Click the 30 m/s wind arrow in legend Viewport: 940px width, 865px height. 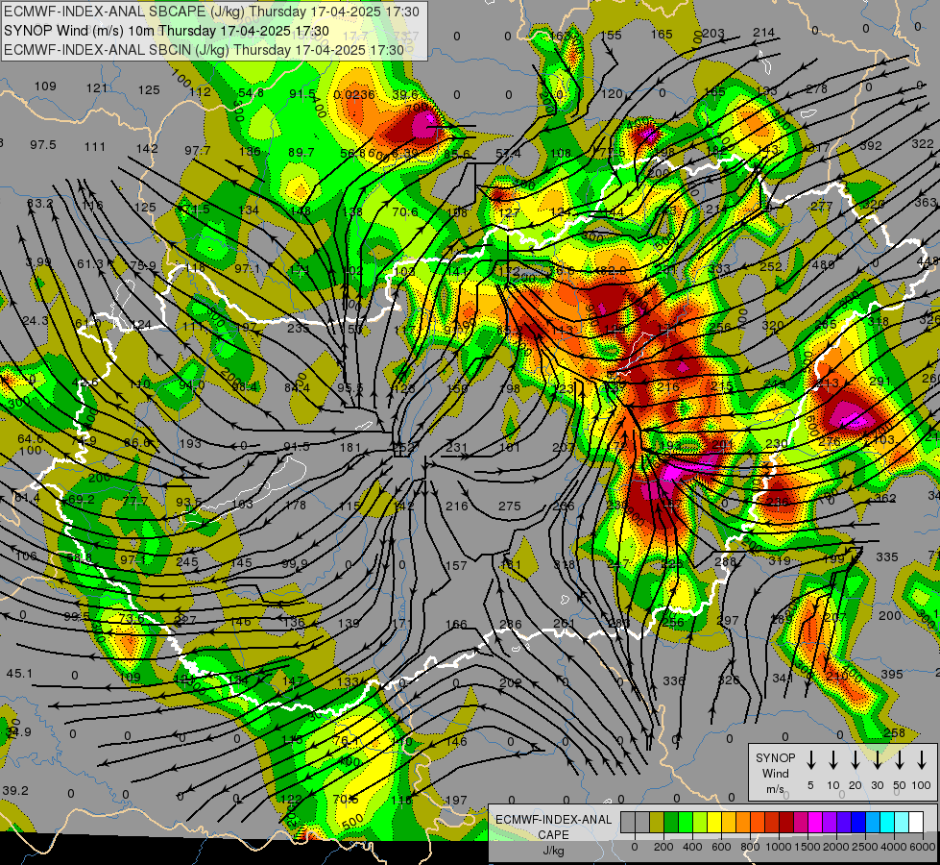[878, 760]
